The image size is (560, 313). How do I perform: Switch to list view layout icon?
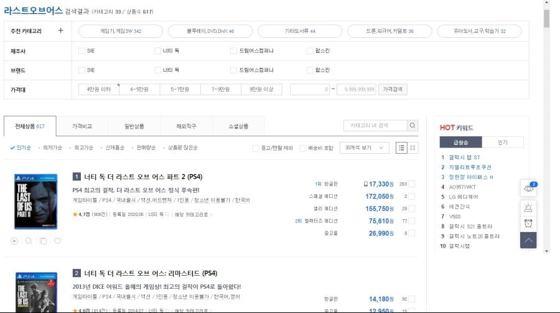[x=401, y=148]
